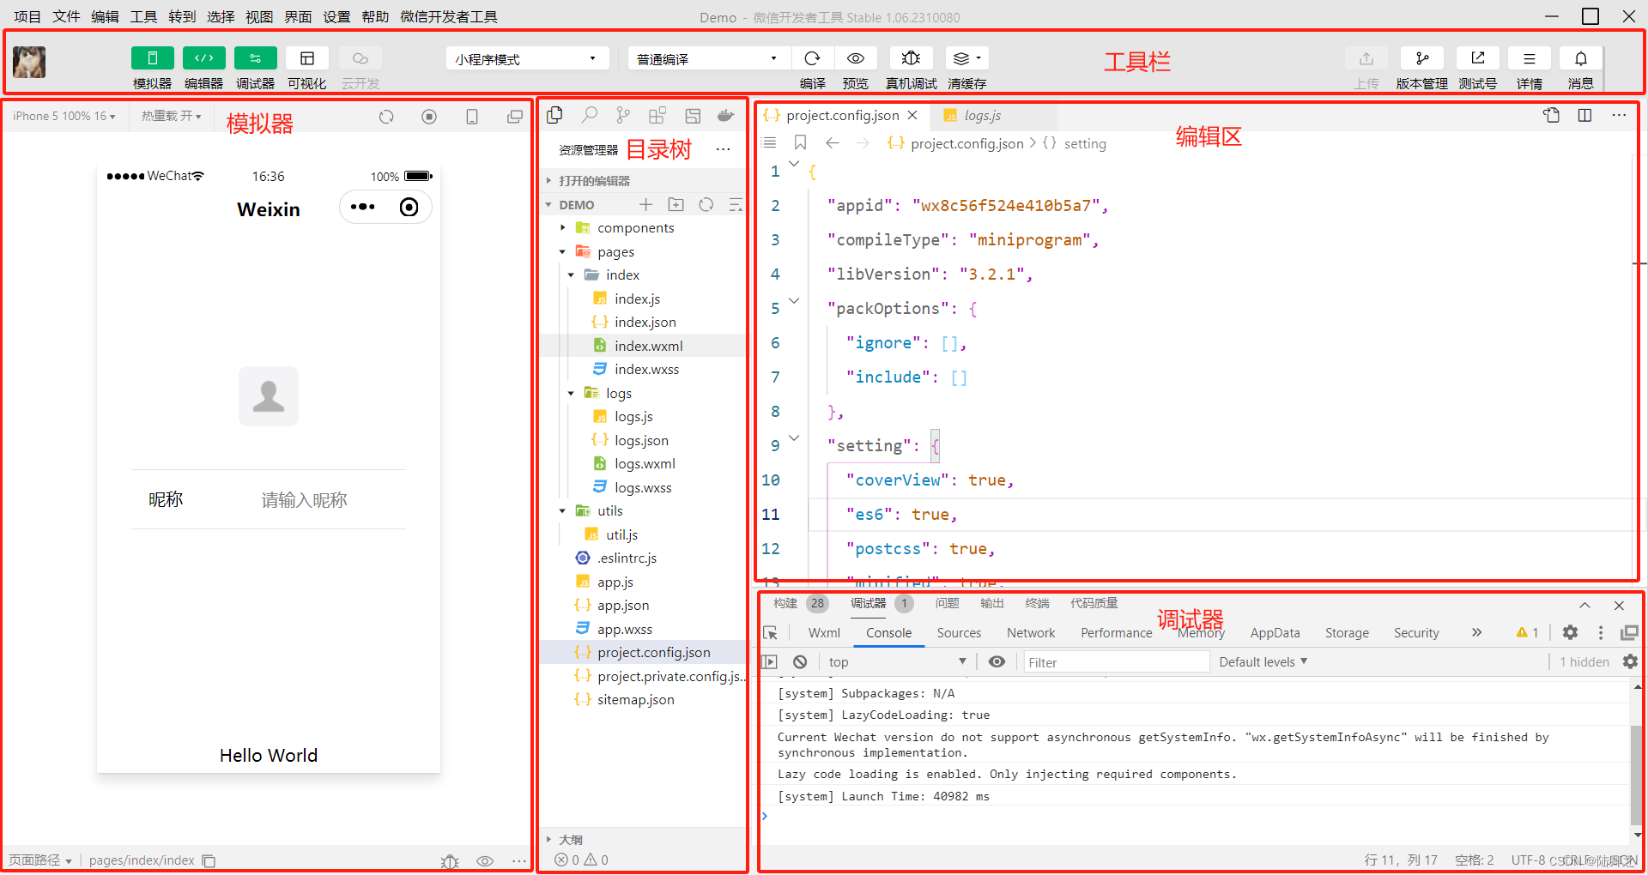This screenshot has height=875, width=1648.
Task: Click new file plus icon in DEMO
Action: click(646, 204)
